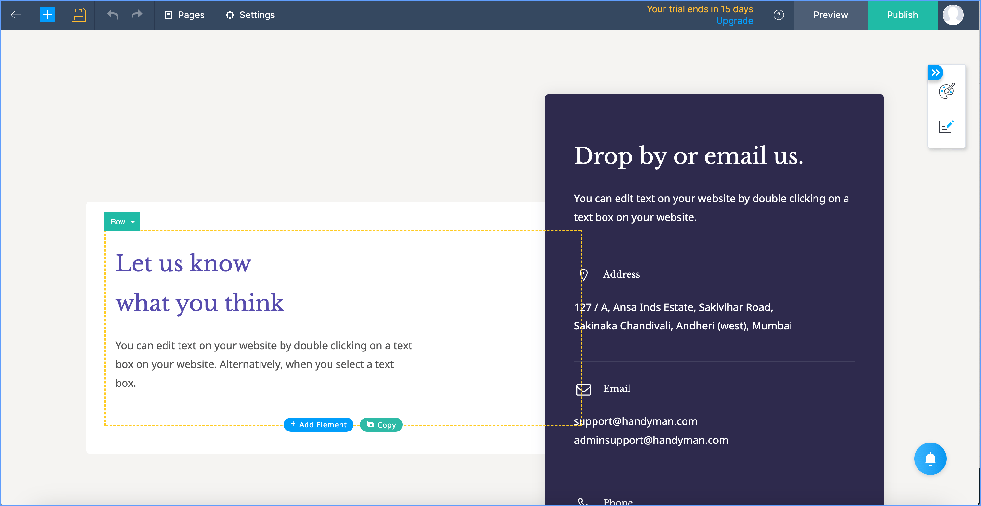
Task: Open the edit note pencil icon
Action: [x=946, y=126]
